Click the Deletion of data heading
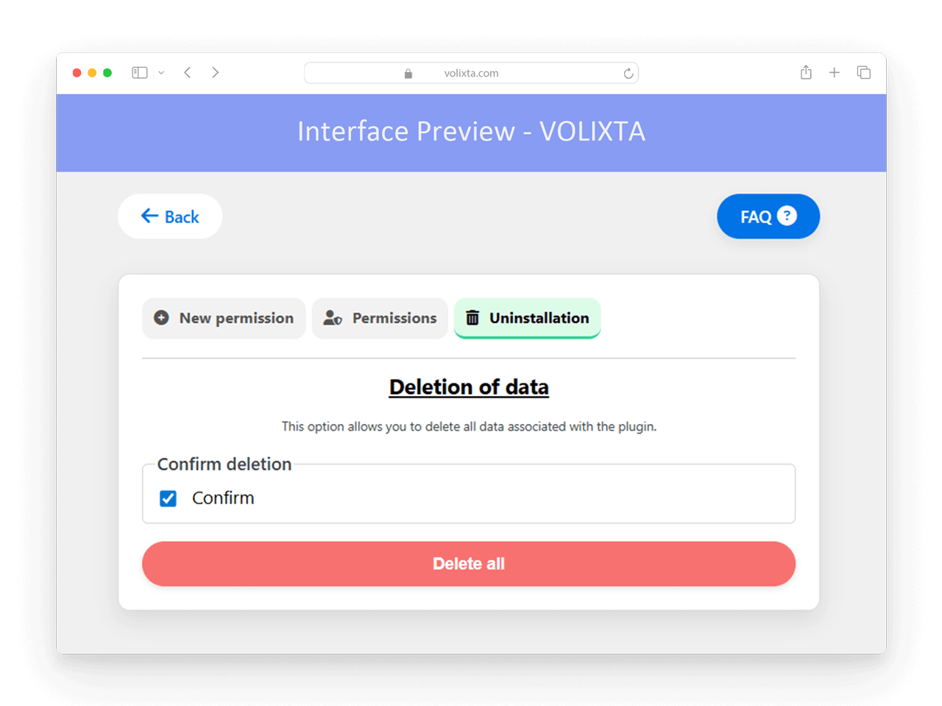The width and height of the screenshot is (942, 706). (469, 387)
